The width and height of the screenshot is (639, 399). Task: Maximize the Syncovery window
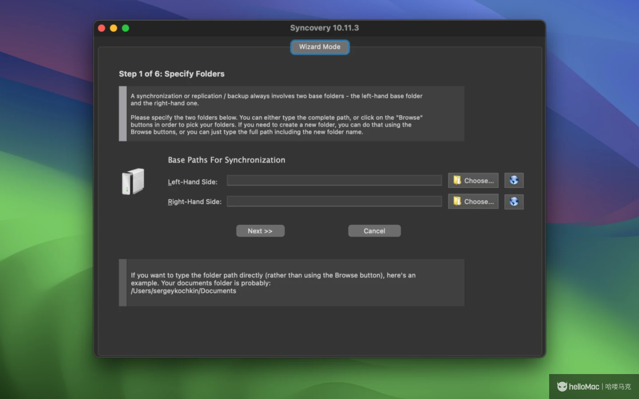pyautogui.click(x=126, y=28)
